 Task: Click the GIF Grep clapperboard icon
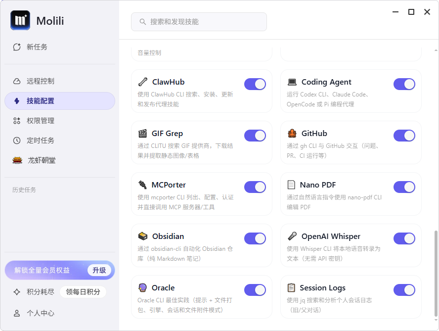(142, 134)
